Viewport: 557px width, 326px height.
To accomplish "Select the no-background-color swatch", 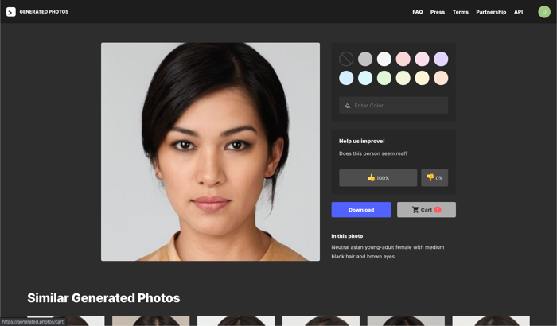I will (346, 59).
